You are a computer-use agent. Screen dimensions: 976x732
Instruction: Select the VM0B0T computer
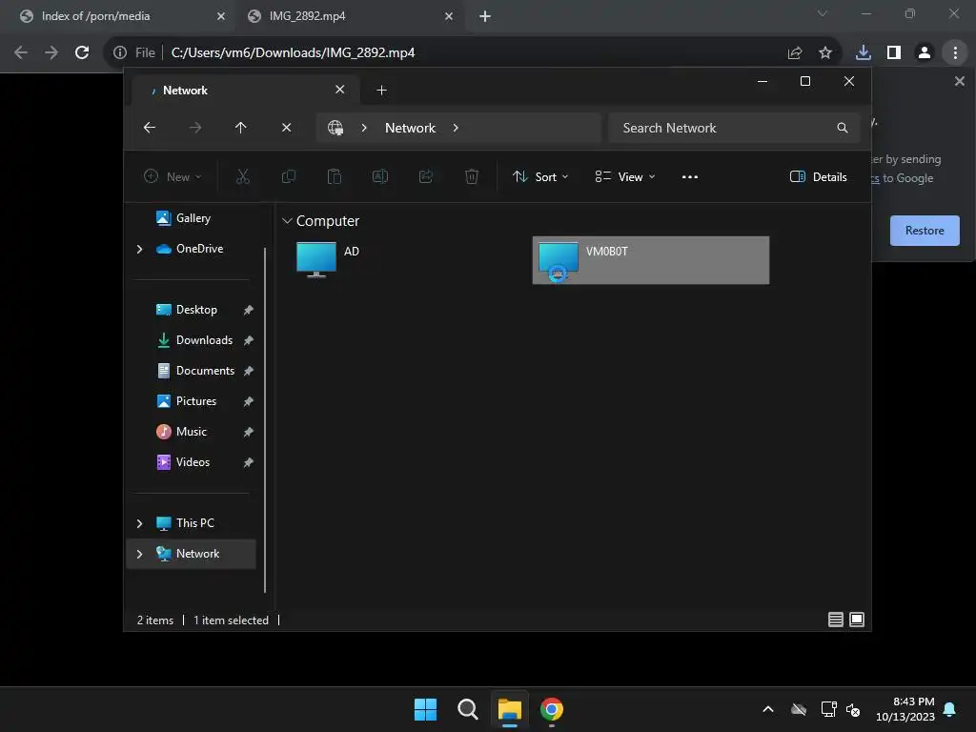pos(650,260)
